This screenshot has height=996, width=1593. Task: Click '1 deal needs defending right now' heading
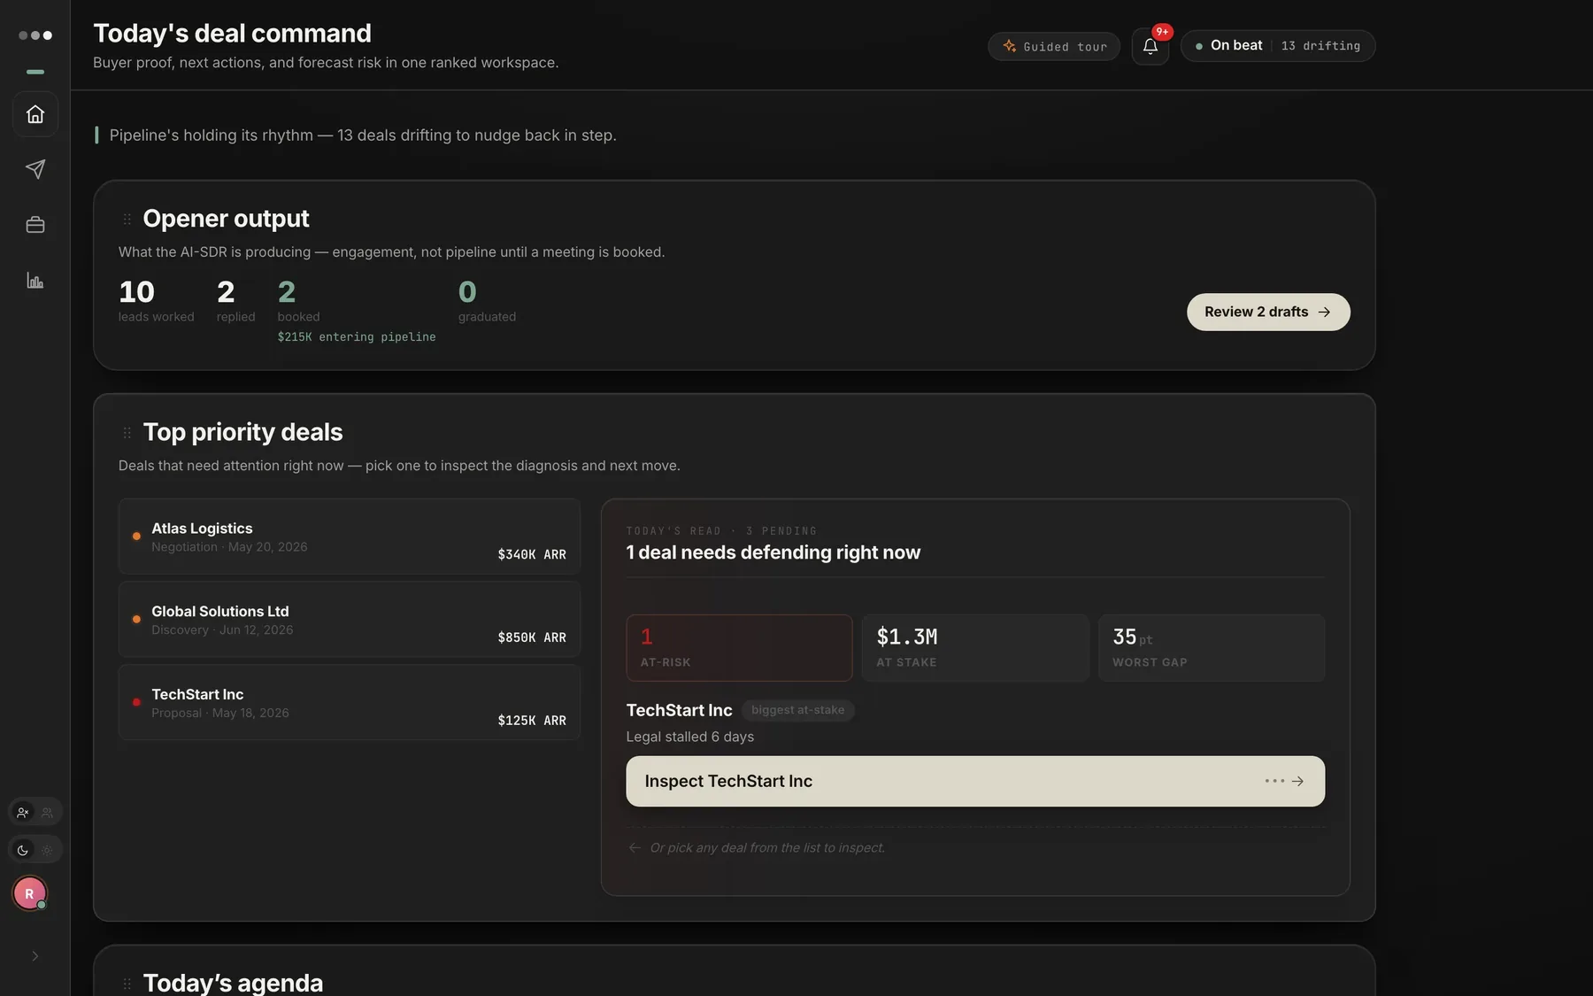click(x=773, y=552)
